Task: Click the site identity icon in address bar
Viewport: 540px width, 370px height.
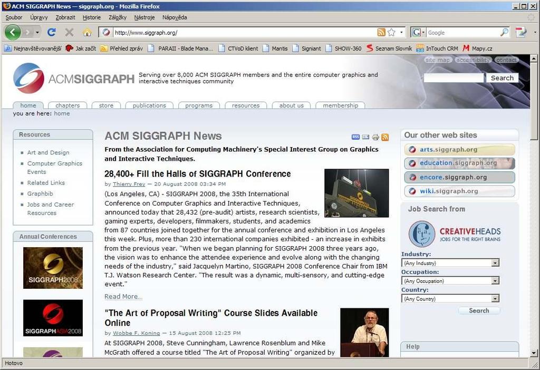Action: [x=106, y=32]
